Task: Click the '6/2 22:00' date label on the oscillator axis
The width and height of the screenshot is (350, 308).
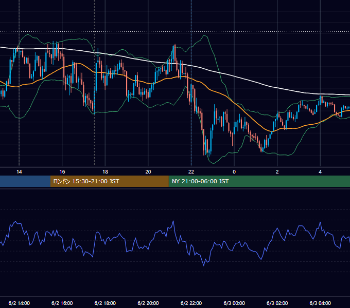Action: pos(191,303)
